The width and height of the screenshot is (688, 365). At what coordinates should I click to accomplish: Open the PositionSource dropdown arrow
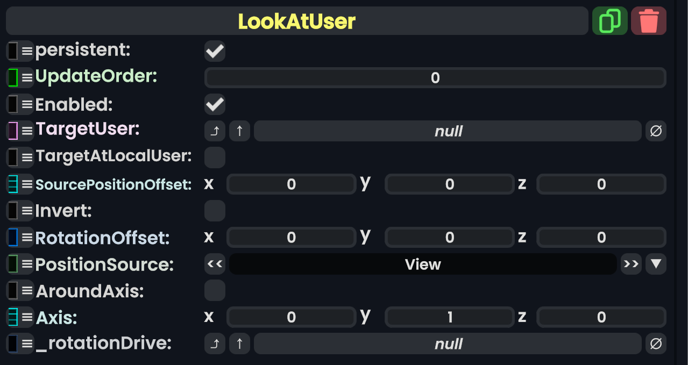[x=656, y=264]
